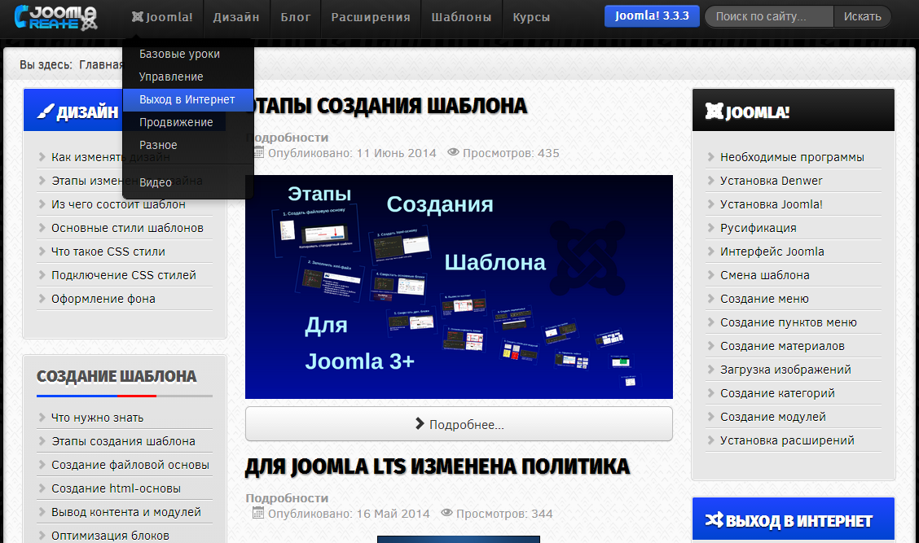Click the Joomla! 3.3.3 version button
The height and width of the screenshot is (543, 919).
651,16
